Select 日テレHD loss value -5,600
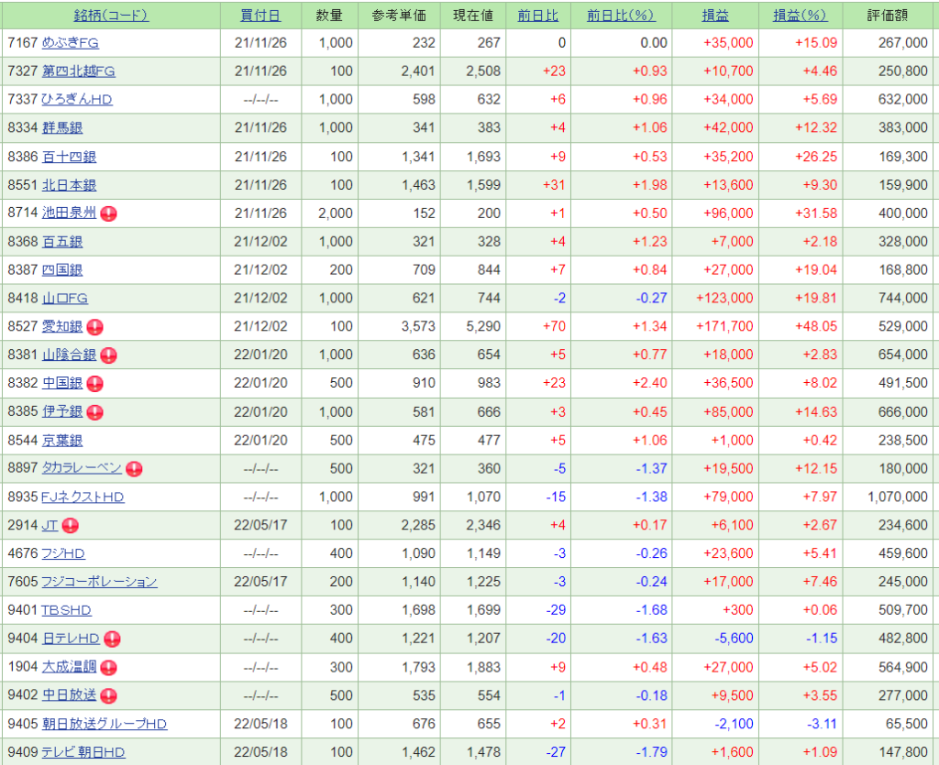Image resolution: width=939 pixels, height=765 pixels. tap(735, 639)
